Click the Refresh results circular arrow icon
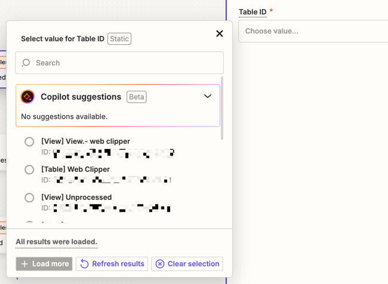The height and width of the screenshot is (284, 388). point(85,264)
